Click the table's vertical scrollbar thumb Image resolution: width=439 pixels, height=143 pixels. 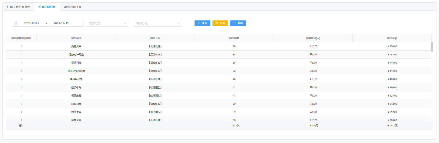pyautogui.click(x=432, y=47)
